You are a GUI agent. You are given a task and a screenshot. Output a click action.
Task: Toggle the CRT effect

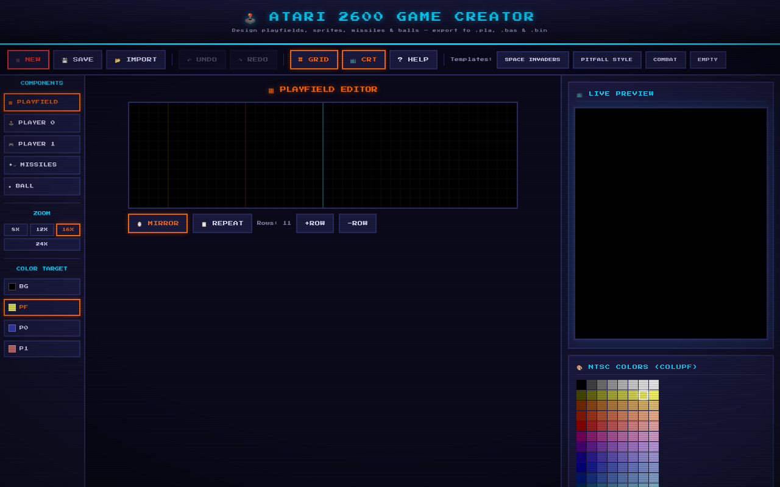coord(364,60)
